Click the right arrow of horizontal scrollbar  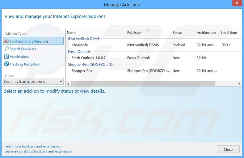239,84
